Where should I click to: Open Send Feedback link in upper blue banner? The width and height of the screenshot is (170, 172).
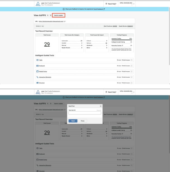[x=99, y=9]
